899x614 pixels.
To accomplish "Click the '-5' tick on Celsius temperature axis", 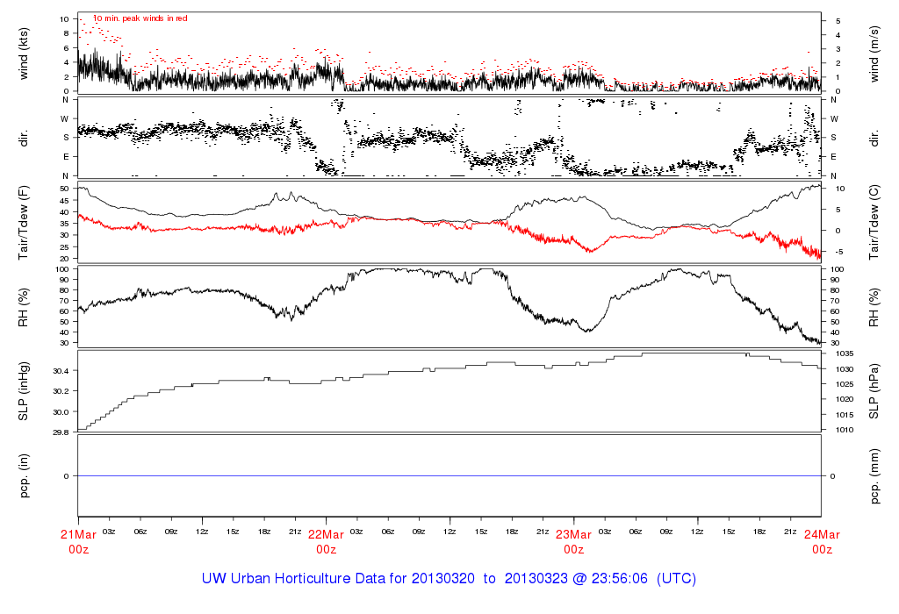I will [838, 252].
